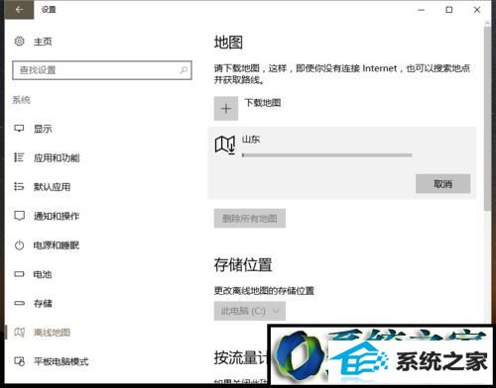The height and width of the screenshot is (388, 496).
Task: Go back with the arrow button
Action: [x=19, y=10]
